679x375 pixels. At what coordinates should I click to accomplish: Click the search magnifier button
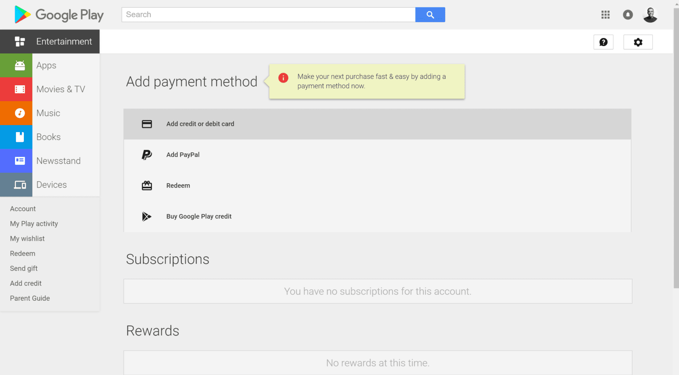[x=430, y=15]
